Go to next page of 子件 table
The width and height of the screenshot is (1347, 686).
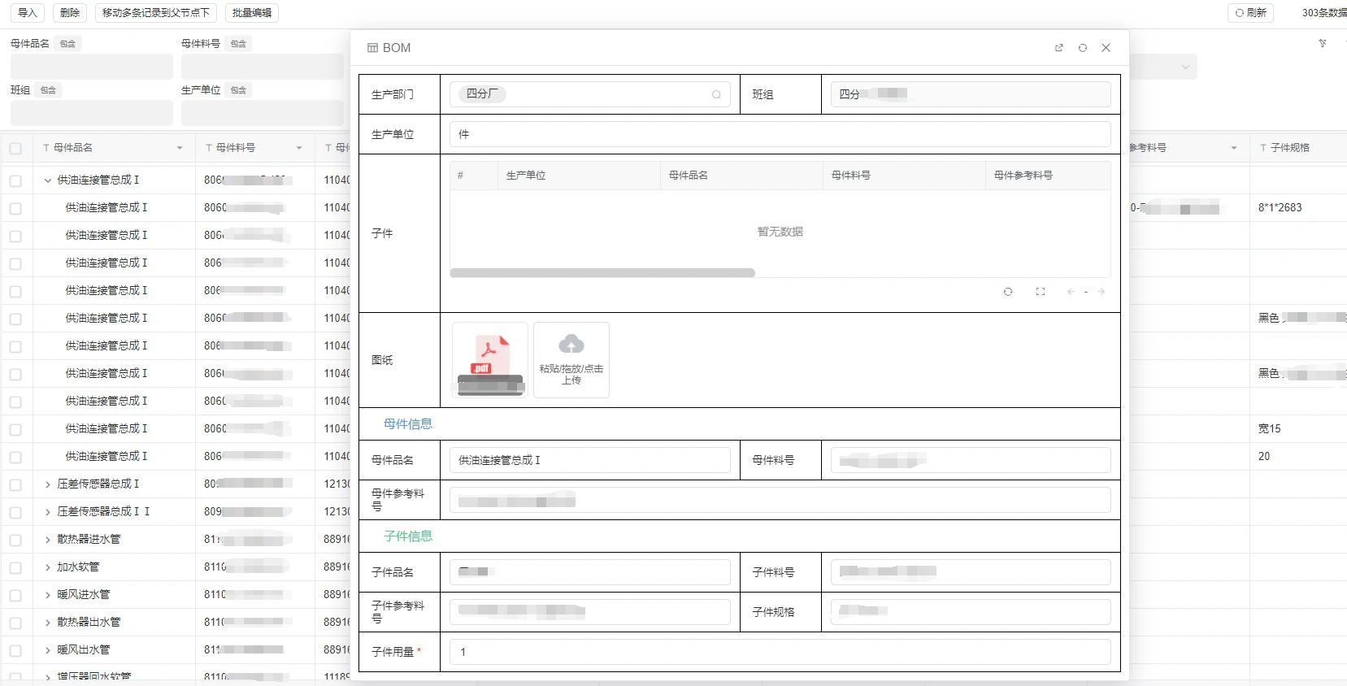tap(1101, 292)
